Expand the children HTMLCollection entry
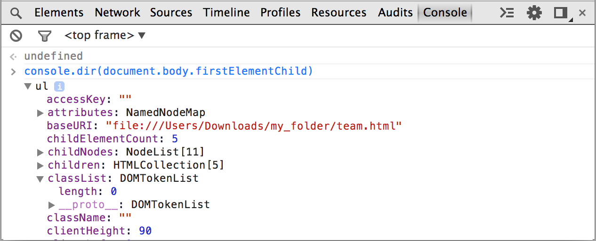 (x=40, y=165)
